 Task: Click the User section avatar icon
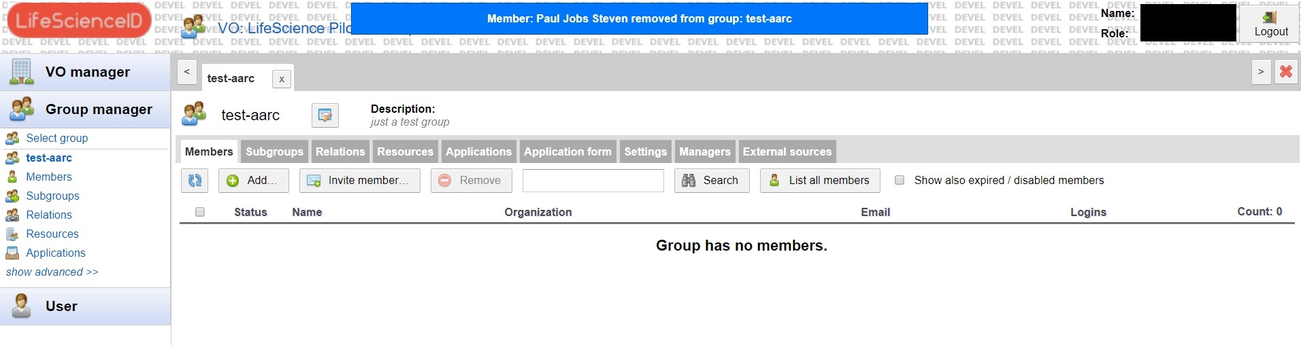[21, 306]
